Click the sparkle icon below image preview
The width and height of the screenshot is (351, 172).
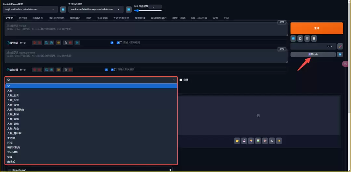point(279,141)
